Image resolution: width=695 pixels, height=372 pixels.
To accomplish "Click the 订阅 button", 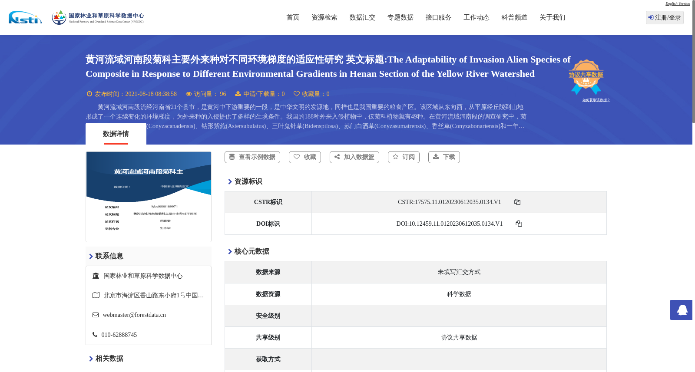I will tap(404, 157).
